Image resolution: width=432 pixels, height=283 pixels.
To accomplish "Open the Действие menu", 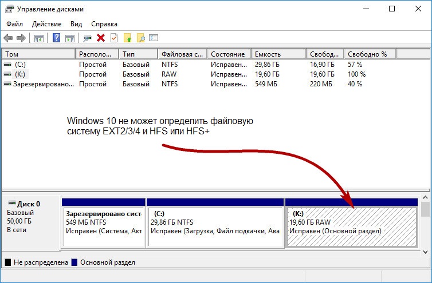I will click(x=46, y=24).
